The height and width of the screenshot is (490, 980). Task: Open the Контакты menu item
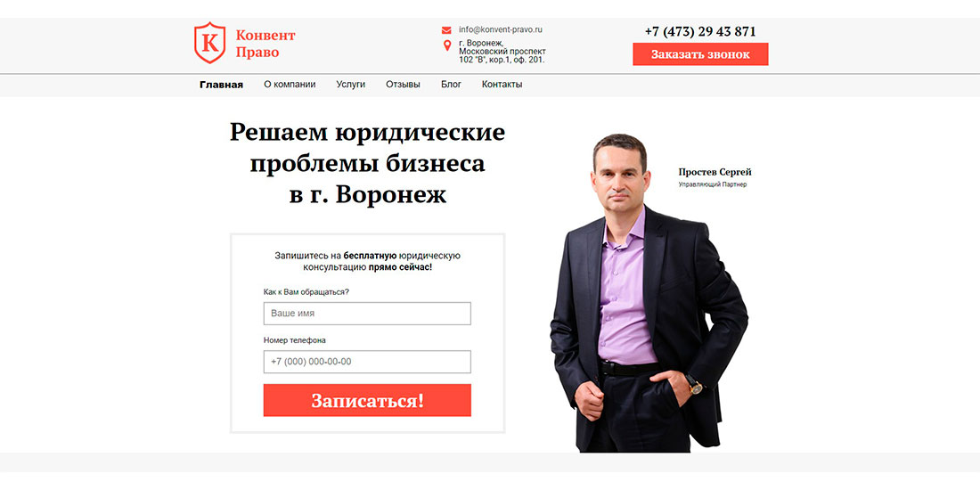[x=502, y=85]
